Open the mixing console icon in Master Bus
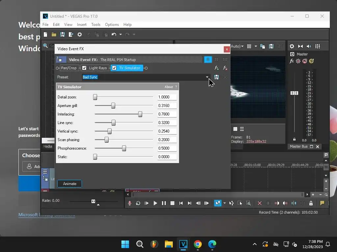 (318, 46)
